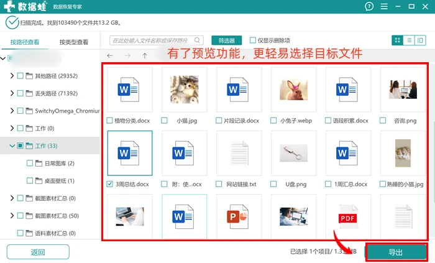Switch to list view icon
Screen dimensions: 435x263
coord(409,40)
